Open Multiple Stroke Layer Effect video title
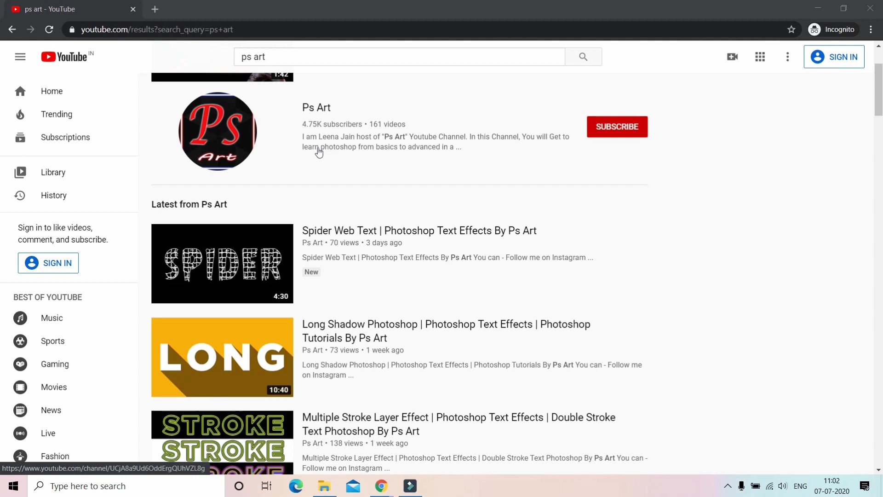The image size is (883, 497). [x=459, y=424]
